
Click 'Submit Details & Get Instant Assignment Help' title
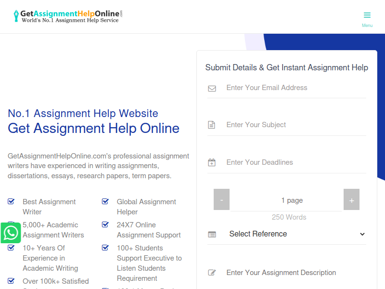click(x=286, y=67)
